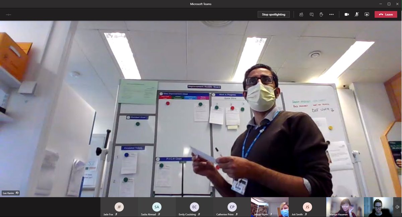Viewport: 402px width, 217px height.
Task: Click the JF avatar circle
Action: tap(119, 207)
